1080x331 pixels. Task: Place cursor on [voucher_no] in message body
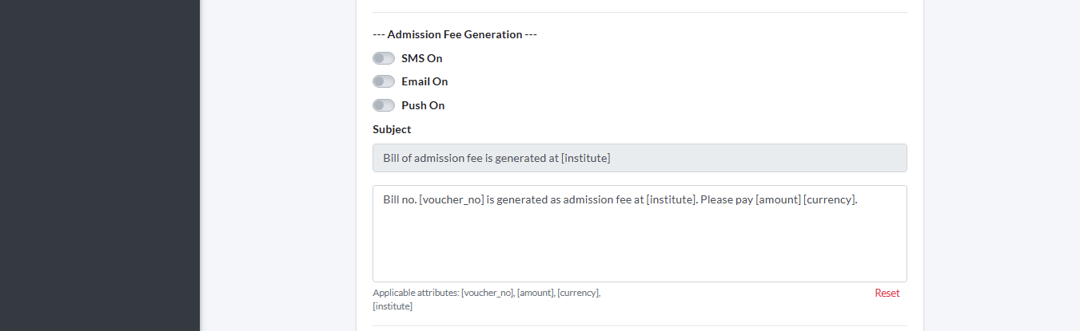(x=452, y=199)
